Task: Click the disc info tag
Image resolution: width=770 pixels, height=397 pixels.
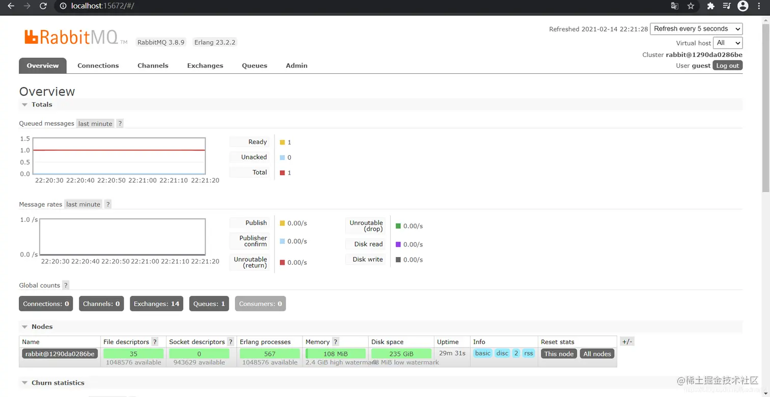Action: point(502,353)
